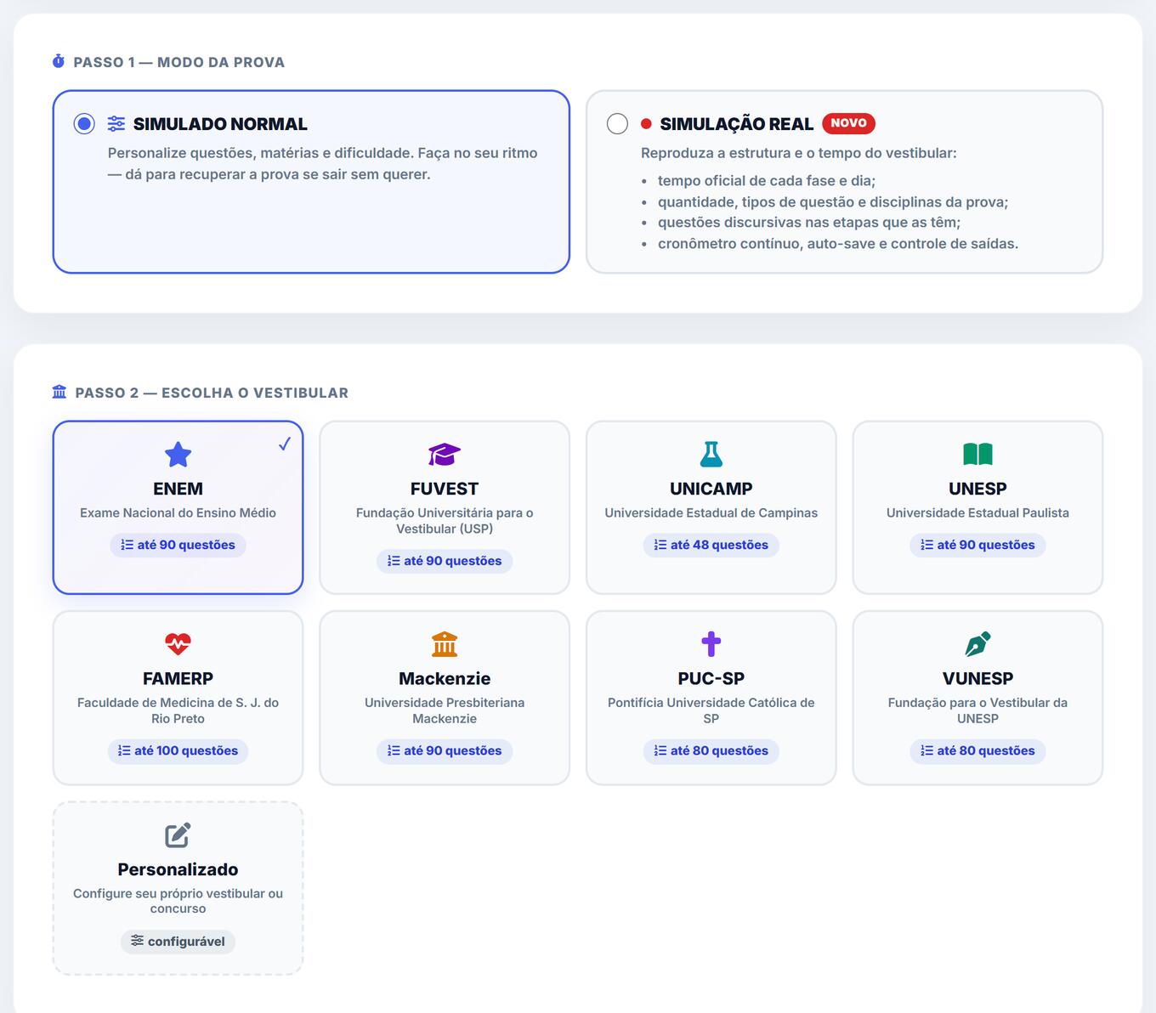Screen dimensions: 1156x1013
Task: Select the ENEM card title
Action: (178, 489)
